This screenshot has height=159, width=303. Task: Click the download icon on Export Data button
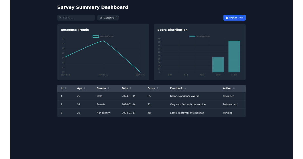pyautogui.click(x=228, y=18)
